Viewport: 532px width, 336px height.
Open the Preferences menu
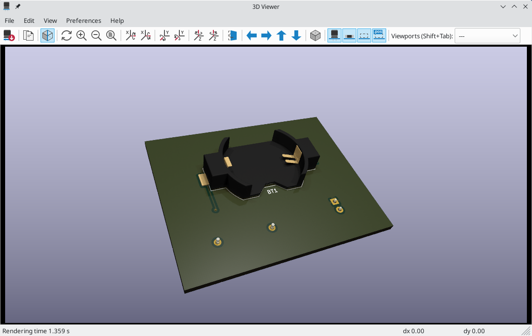coord(83,21)
